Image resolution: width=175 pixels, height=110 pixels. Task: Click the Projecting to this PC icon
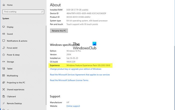coord(3,82)
